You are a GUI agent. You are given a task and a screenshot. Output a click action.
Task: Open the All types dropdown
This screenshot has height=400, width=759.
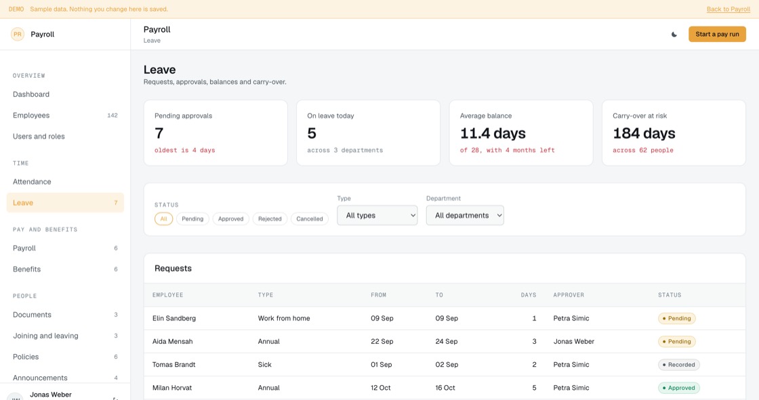coord(377,215)
